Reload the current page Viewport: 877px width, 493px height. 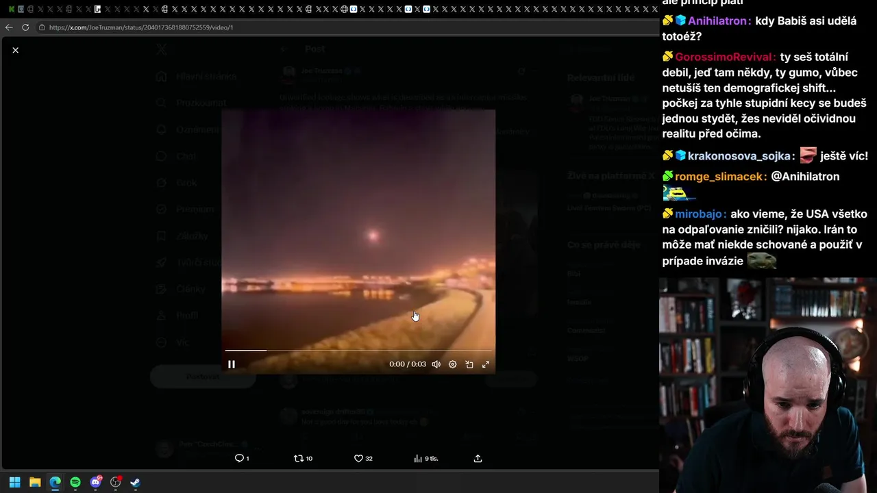coord(25,27)
